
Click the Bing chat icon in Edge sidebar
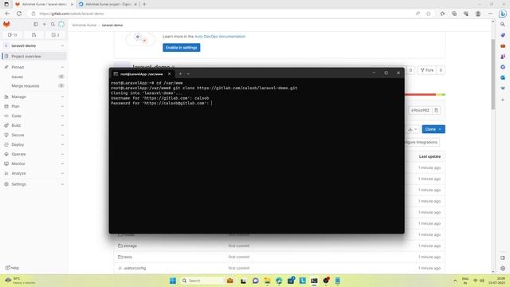pyautogui.click(x=503, y=14)
